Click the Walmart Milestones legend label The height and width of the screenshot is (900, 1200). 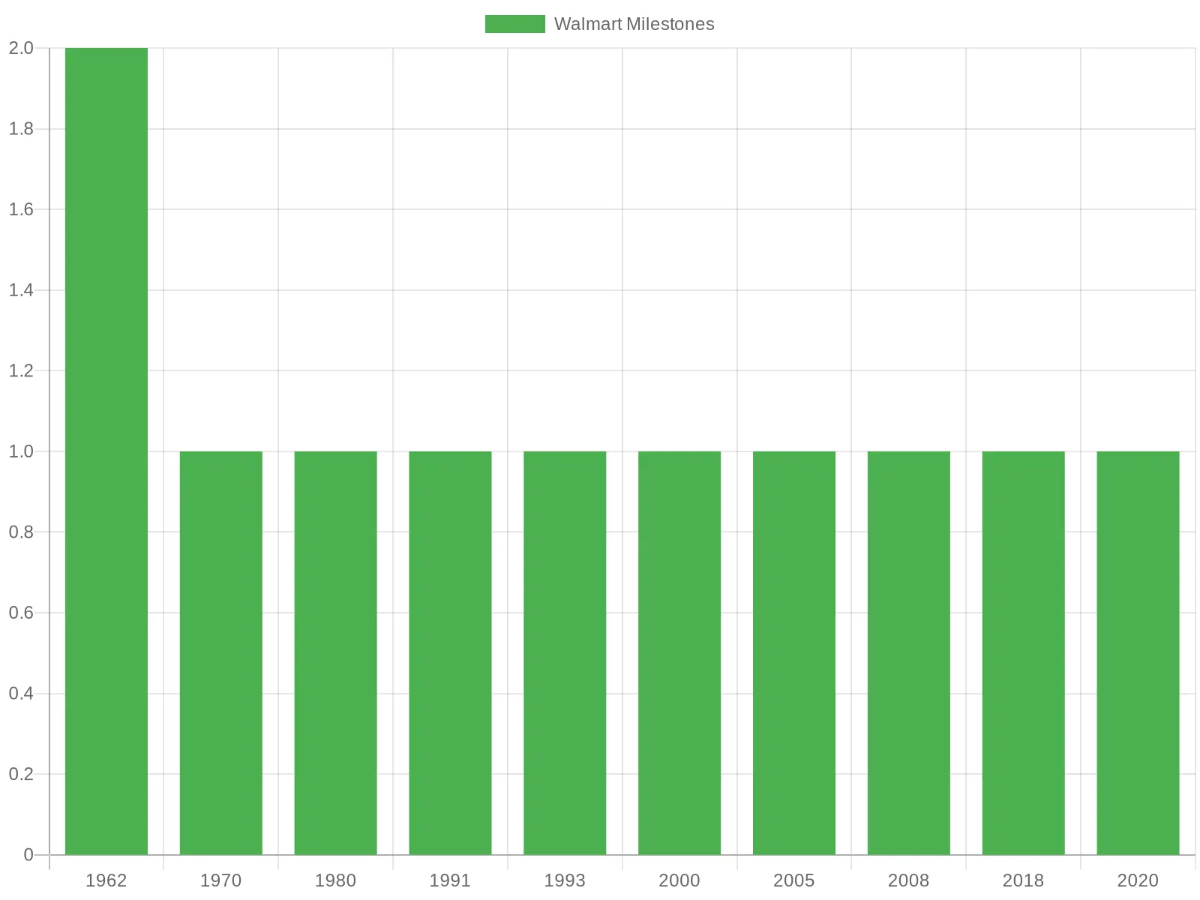point(634,24)
